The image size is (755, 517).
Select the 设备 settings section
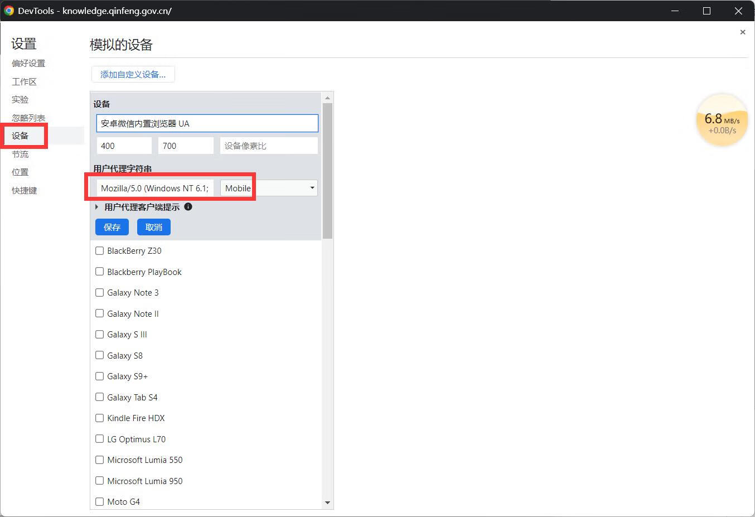tap(20, 136)
